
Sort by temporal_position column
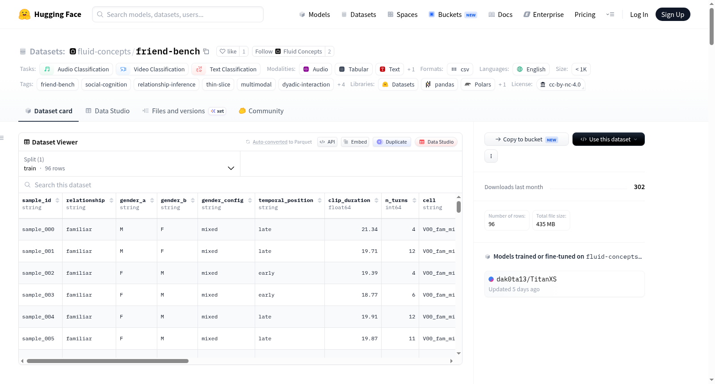click(320, 200)
